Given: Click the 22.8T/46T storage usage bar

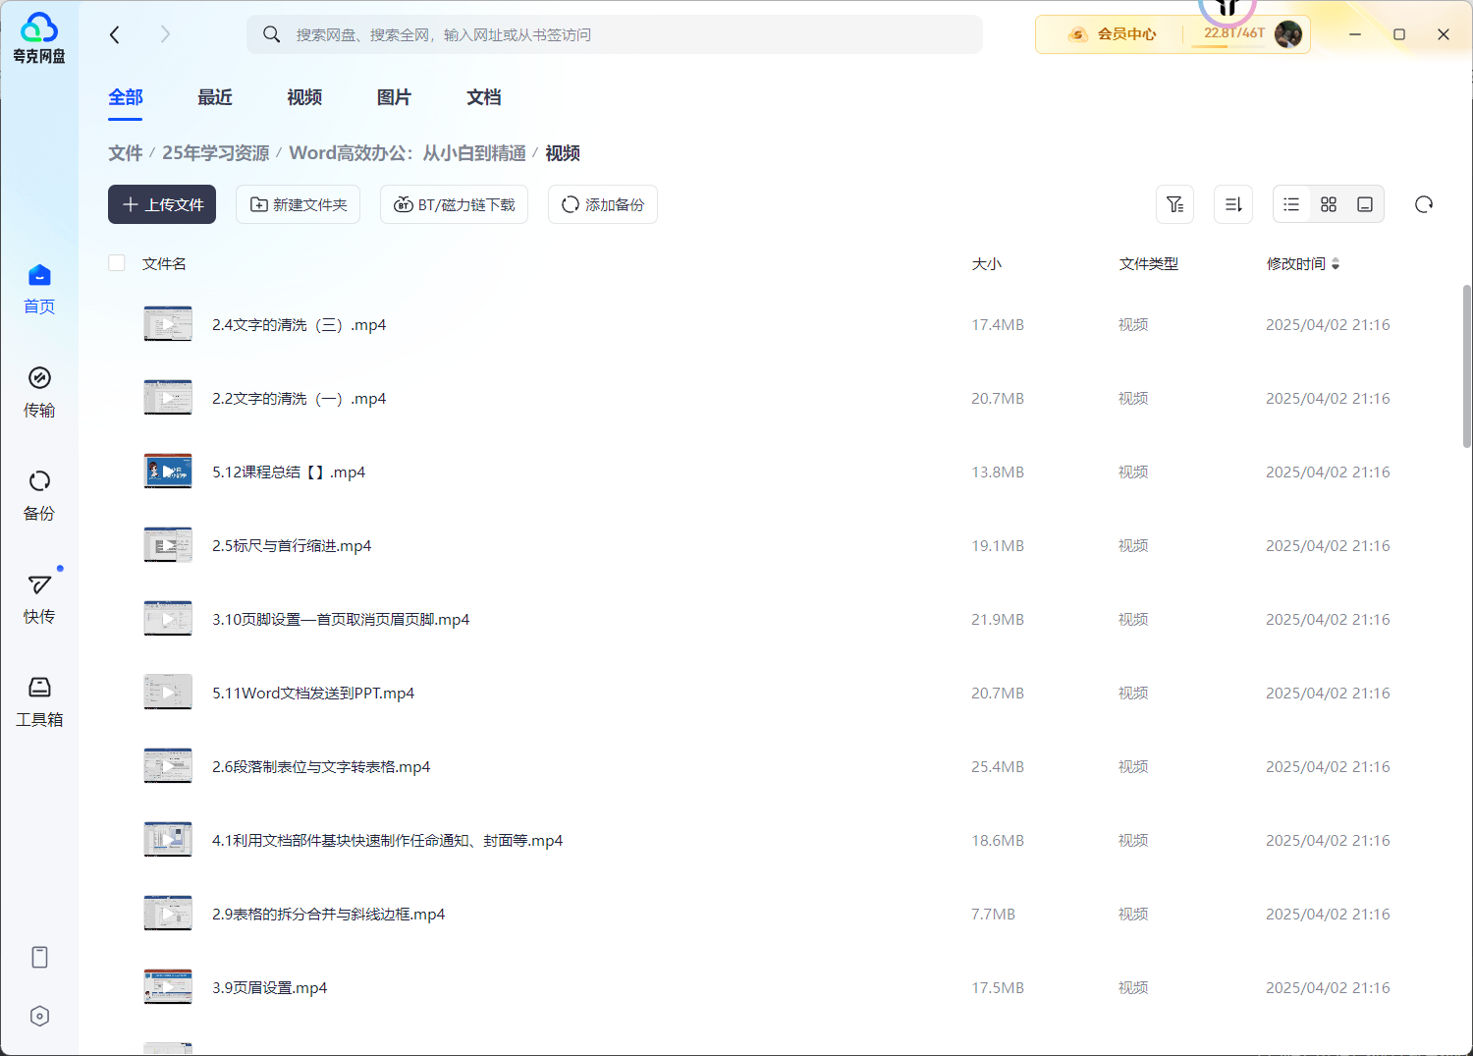Looking at the screenshot, I should [1234, 35].
